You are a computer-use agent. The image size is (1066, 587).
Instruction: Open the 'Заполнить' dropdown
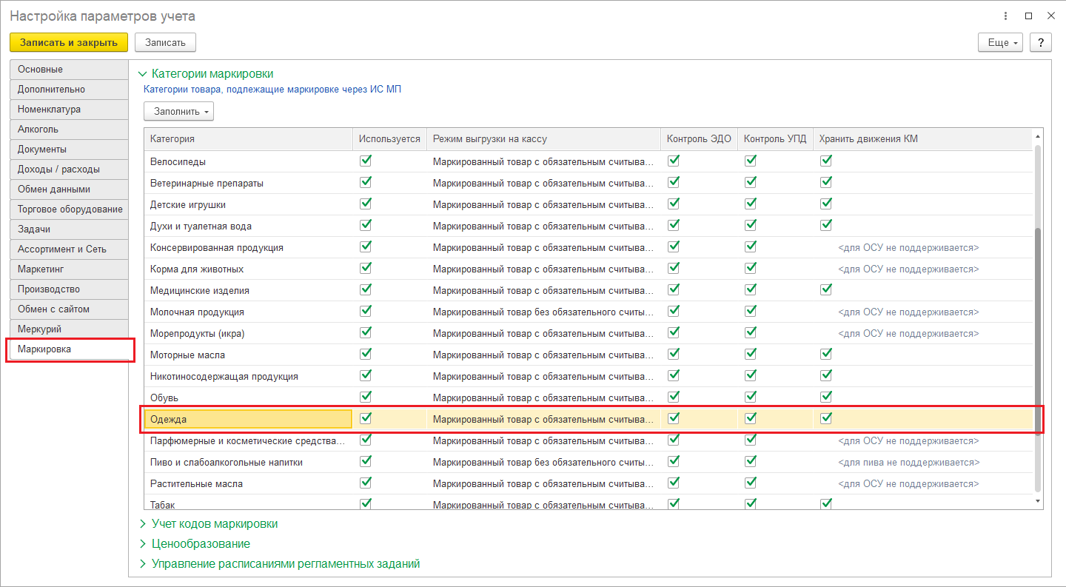point(178,112)
